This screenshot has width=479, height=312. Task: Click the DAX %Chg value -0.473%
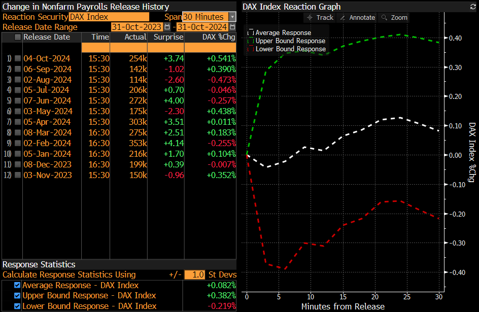[x=222, y=80]
